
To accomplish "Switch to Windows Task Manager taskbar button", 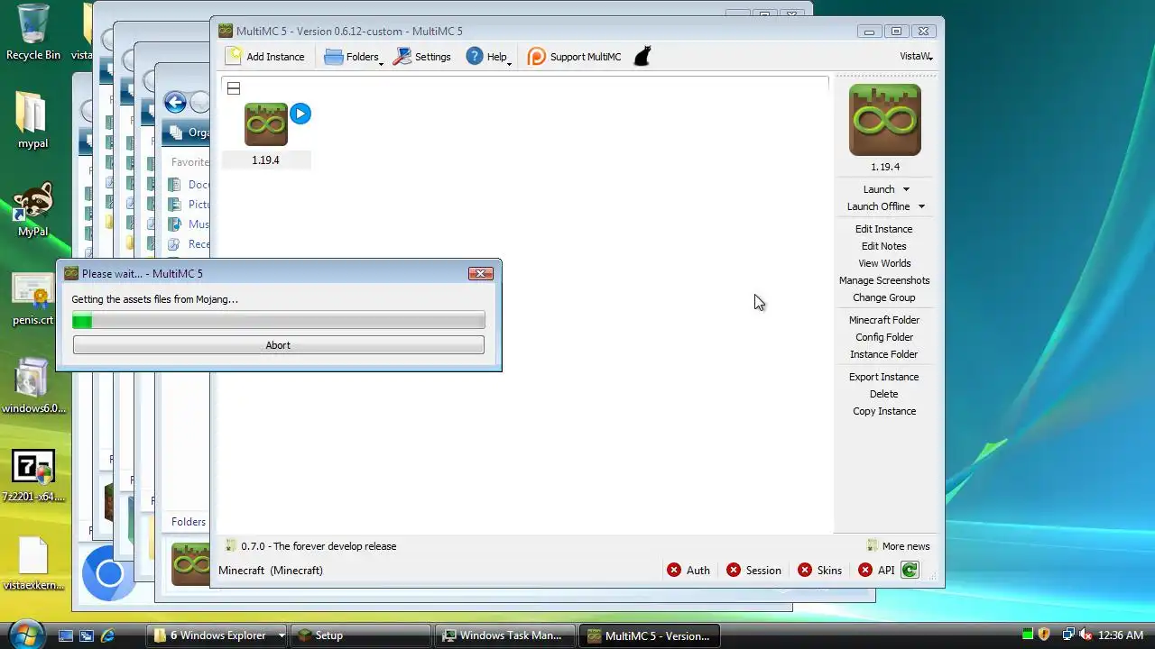I will (504, 635).
